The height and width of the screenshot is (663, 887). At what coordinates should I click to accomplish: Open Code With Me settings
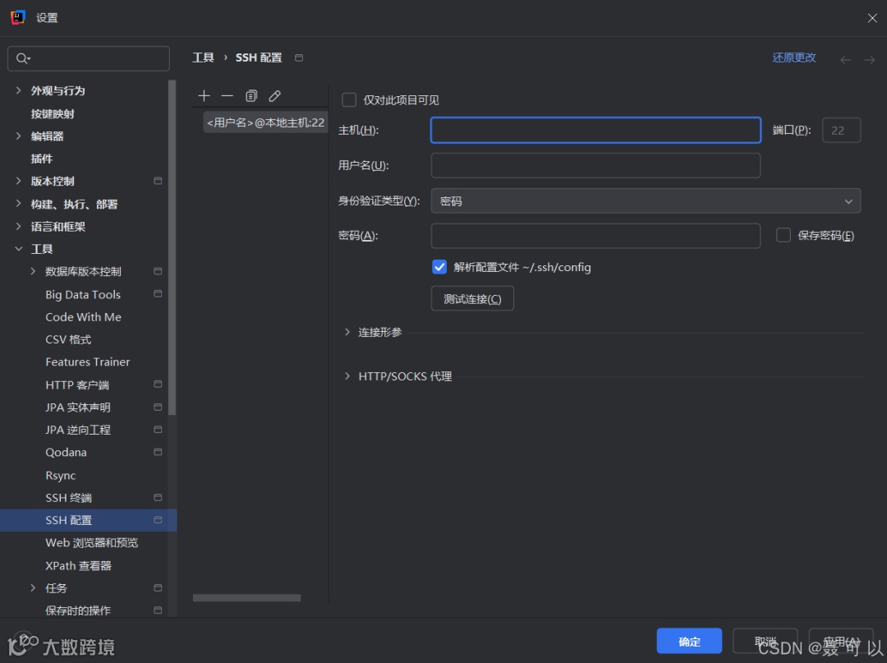click(x=83, y=317)
